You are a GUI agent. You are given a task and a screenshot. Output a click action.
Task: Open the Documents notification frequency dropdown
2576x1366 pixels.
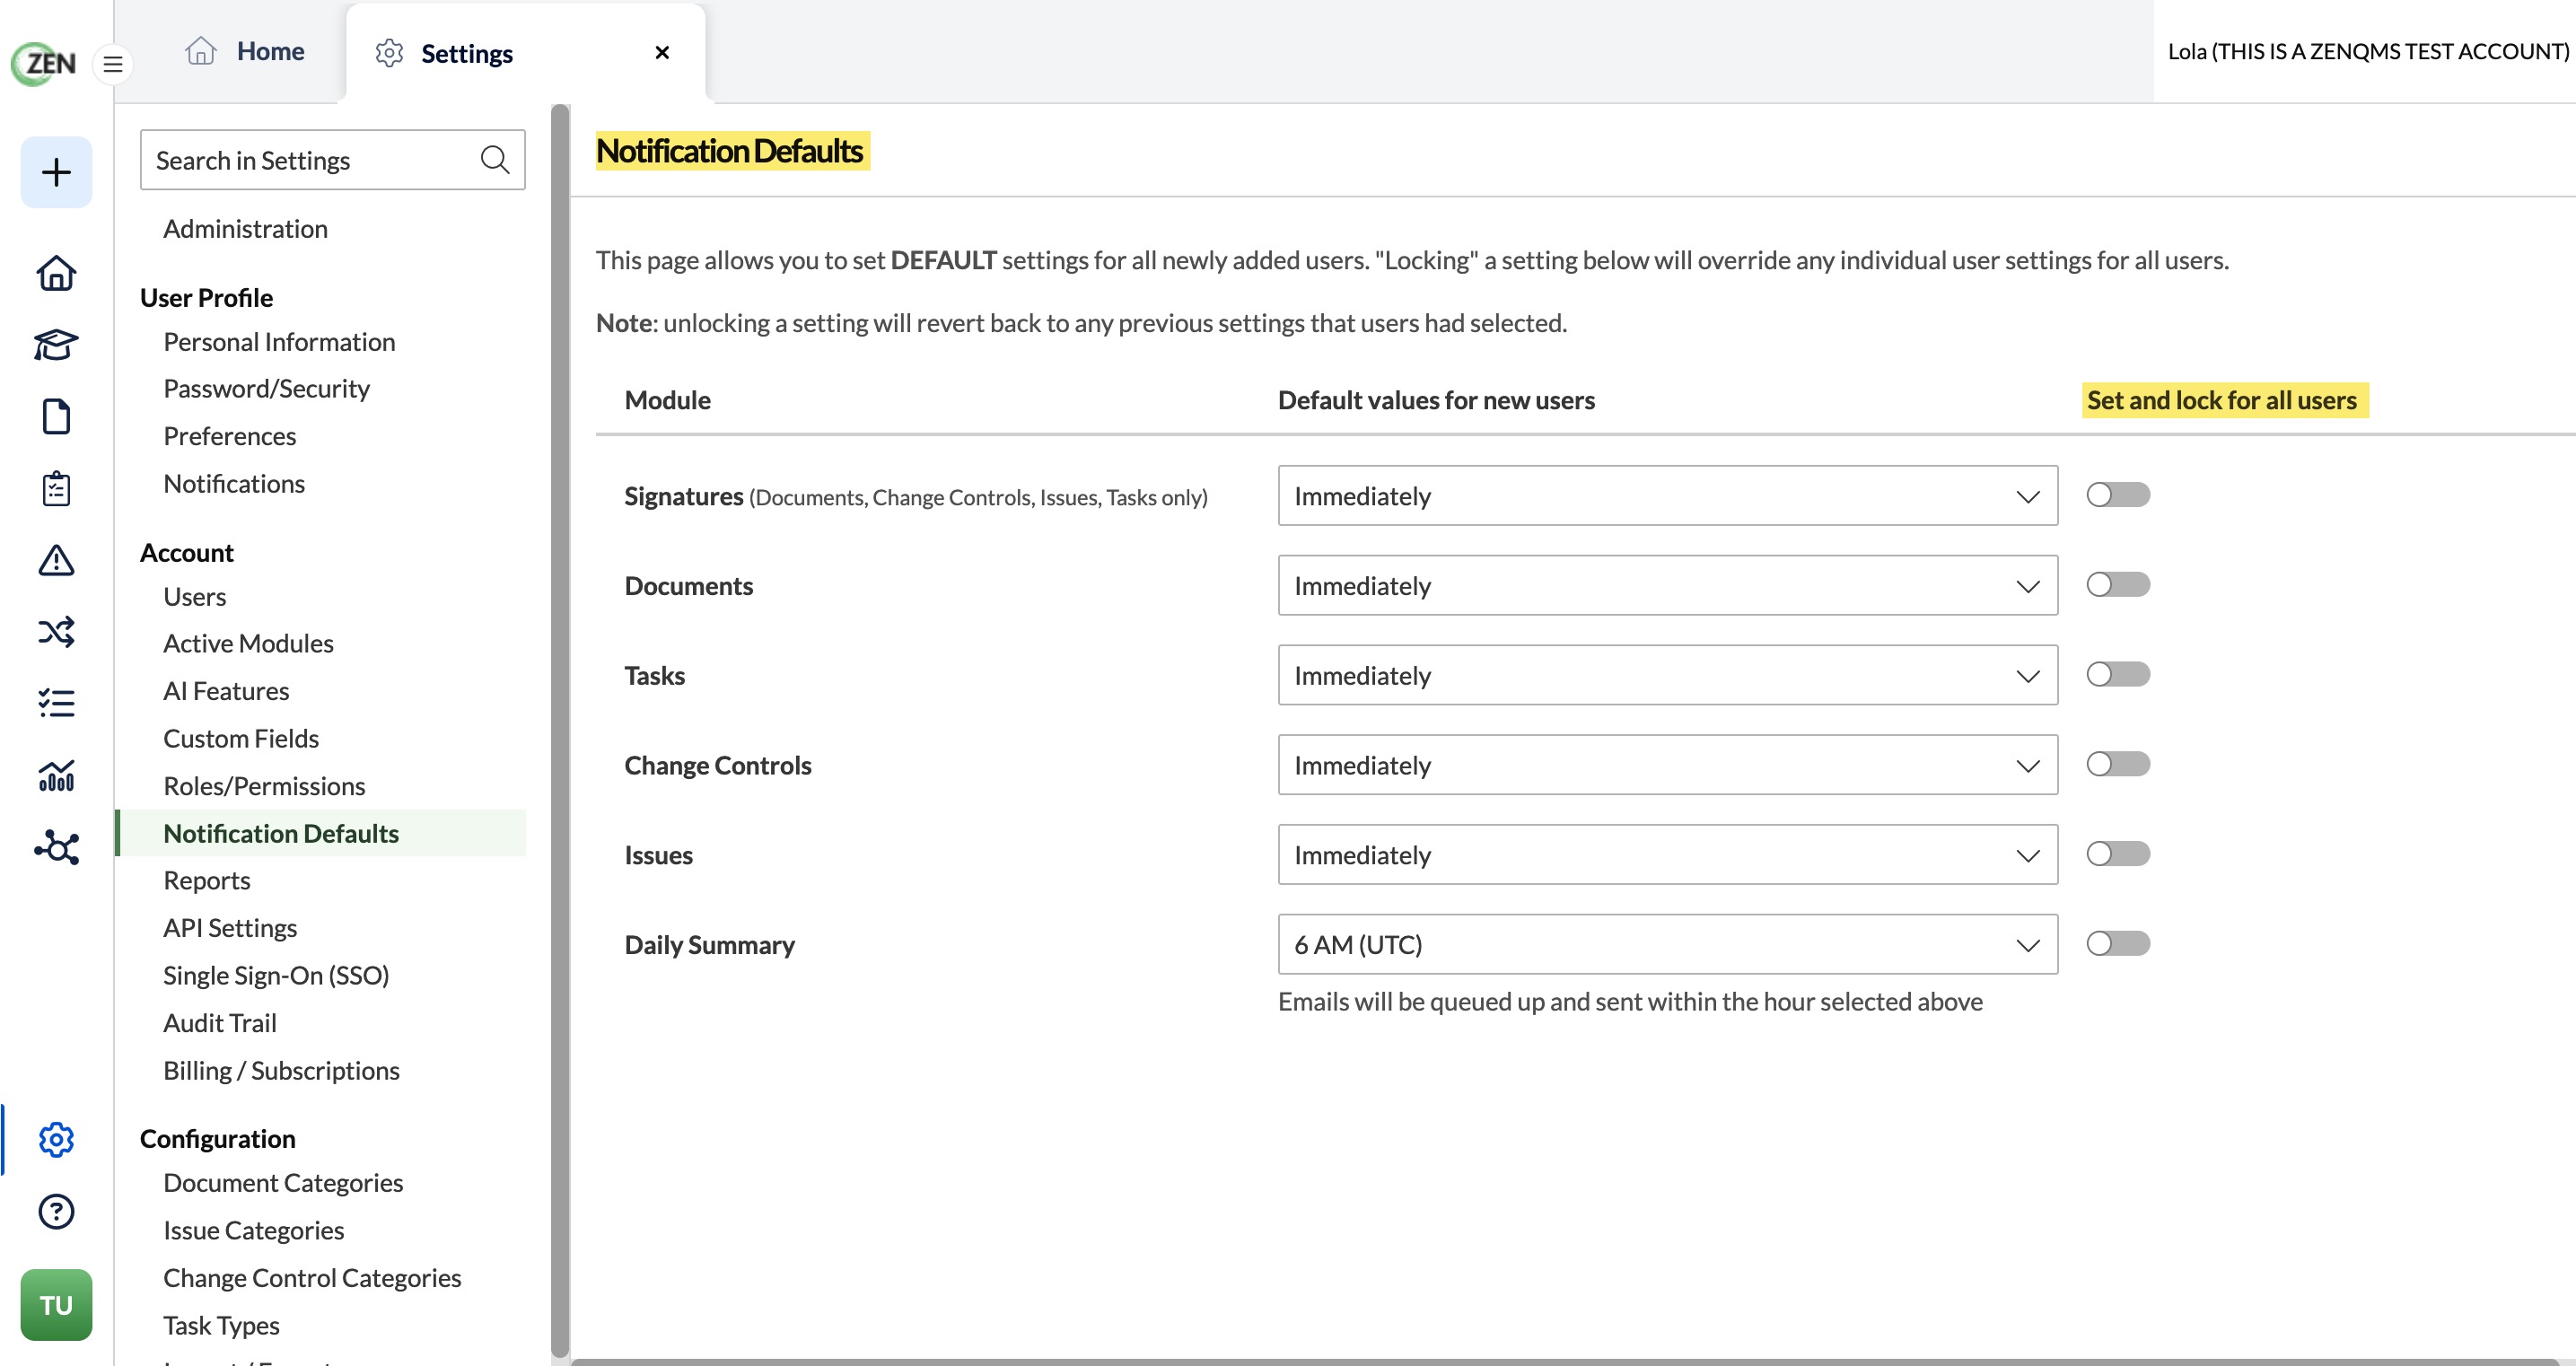(1667, 585)
